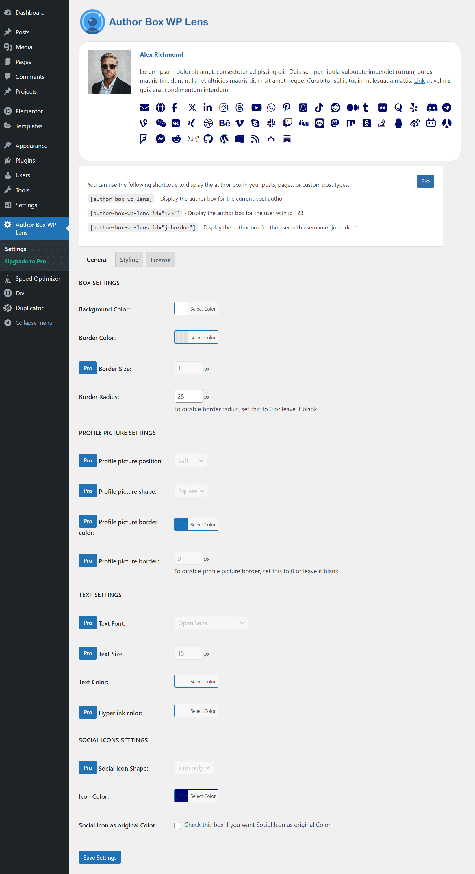Edit the Border Radius input field

(x=188, y=396)
